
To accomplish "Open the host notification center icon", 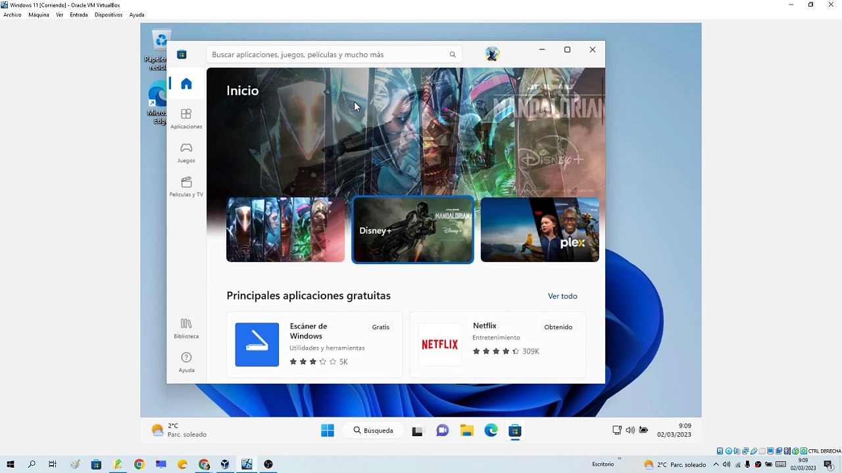I will tap(828, 464).
